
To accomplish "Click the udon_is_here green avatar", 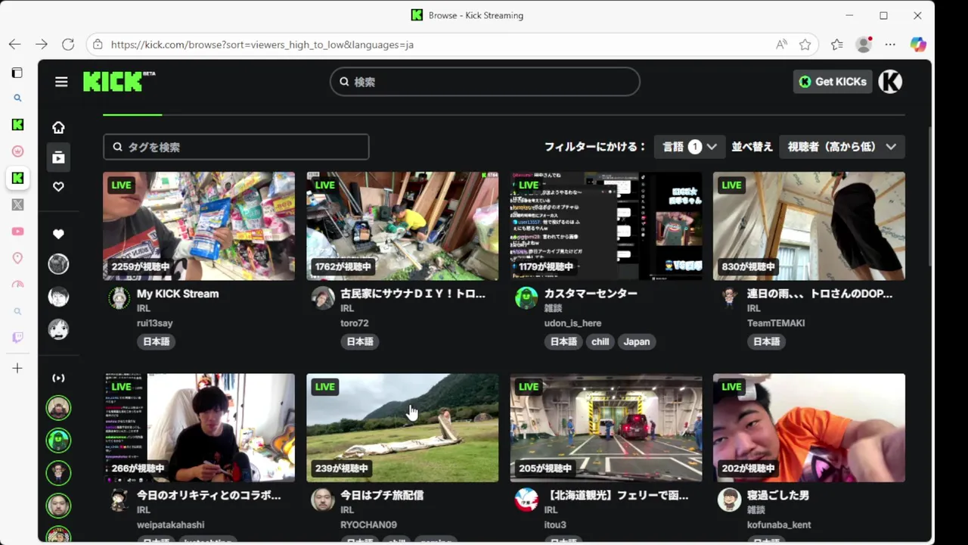I will tap(526, 298).
